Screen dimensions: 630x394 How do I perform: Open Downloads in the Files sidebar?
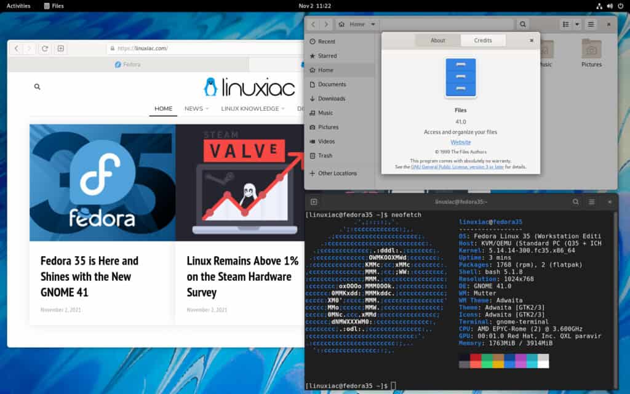coord(340,98)
